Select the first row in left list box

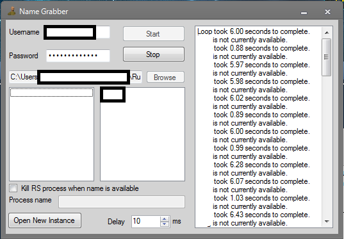tap(51, 93)
